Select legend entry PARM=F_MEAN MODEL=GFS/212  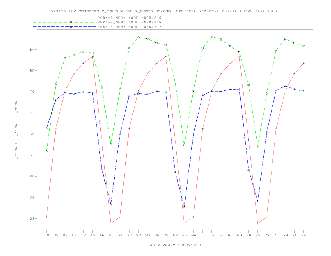130,27
